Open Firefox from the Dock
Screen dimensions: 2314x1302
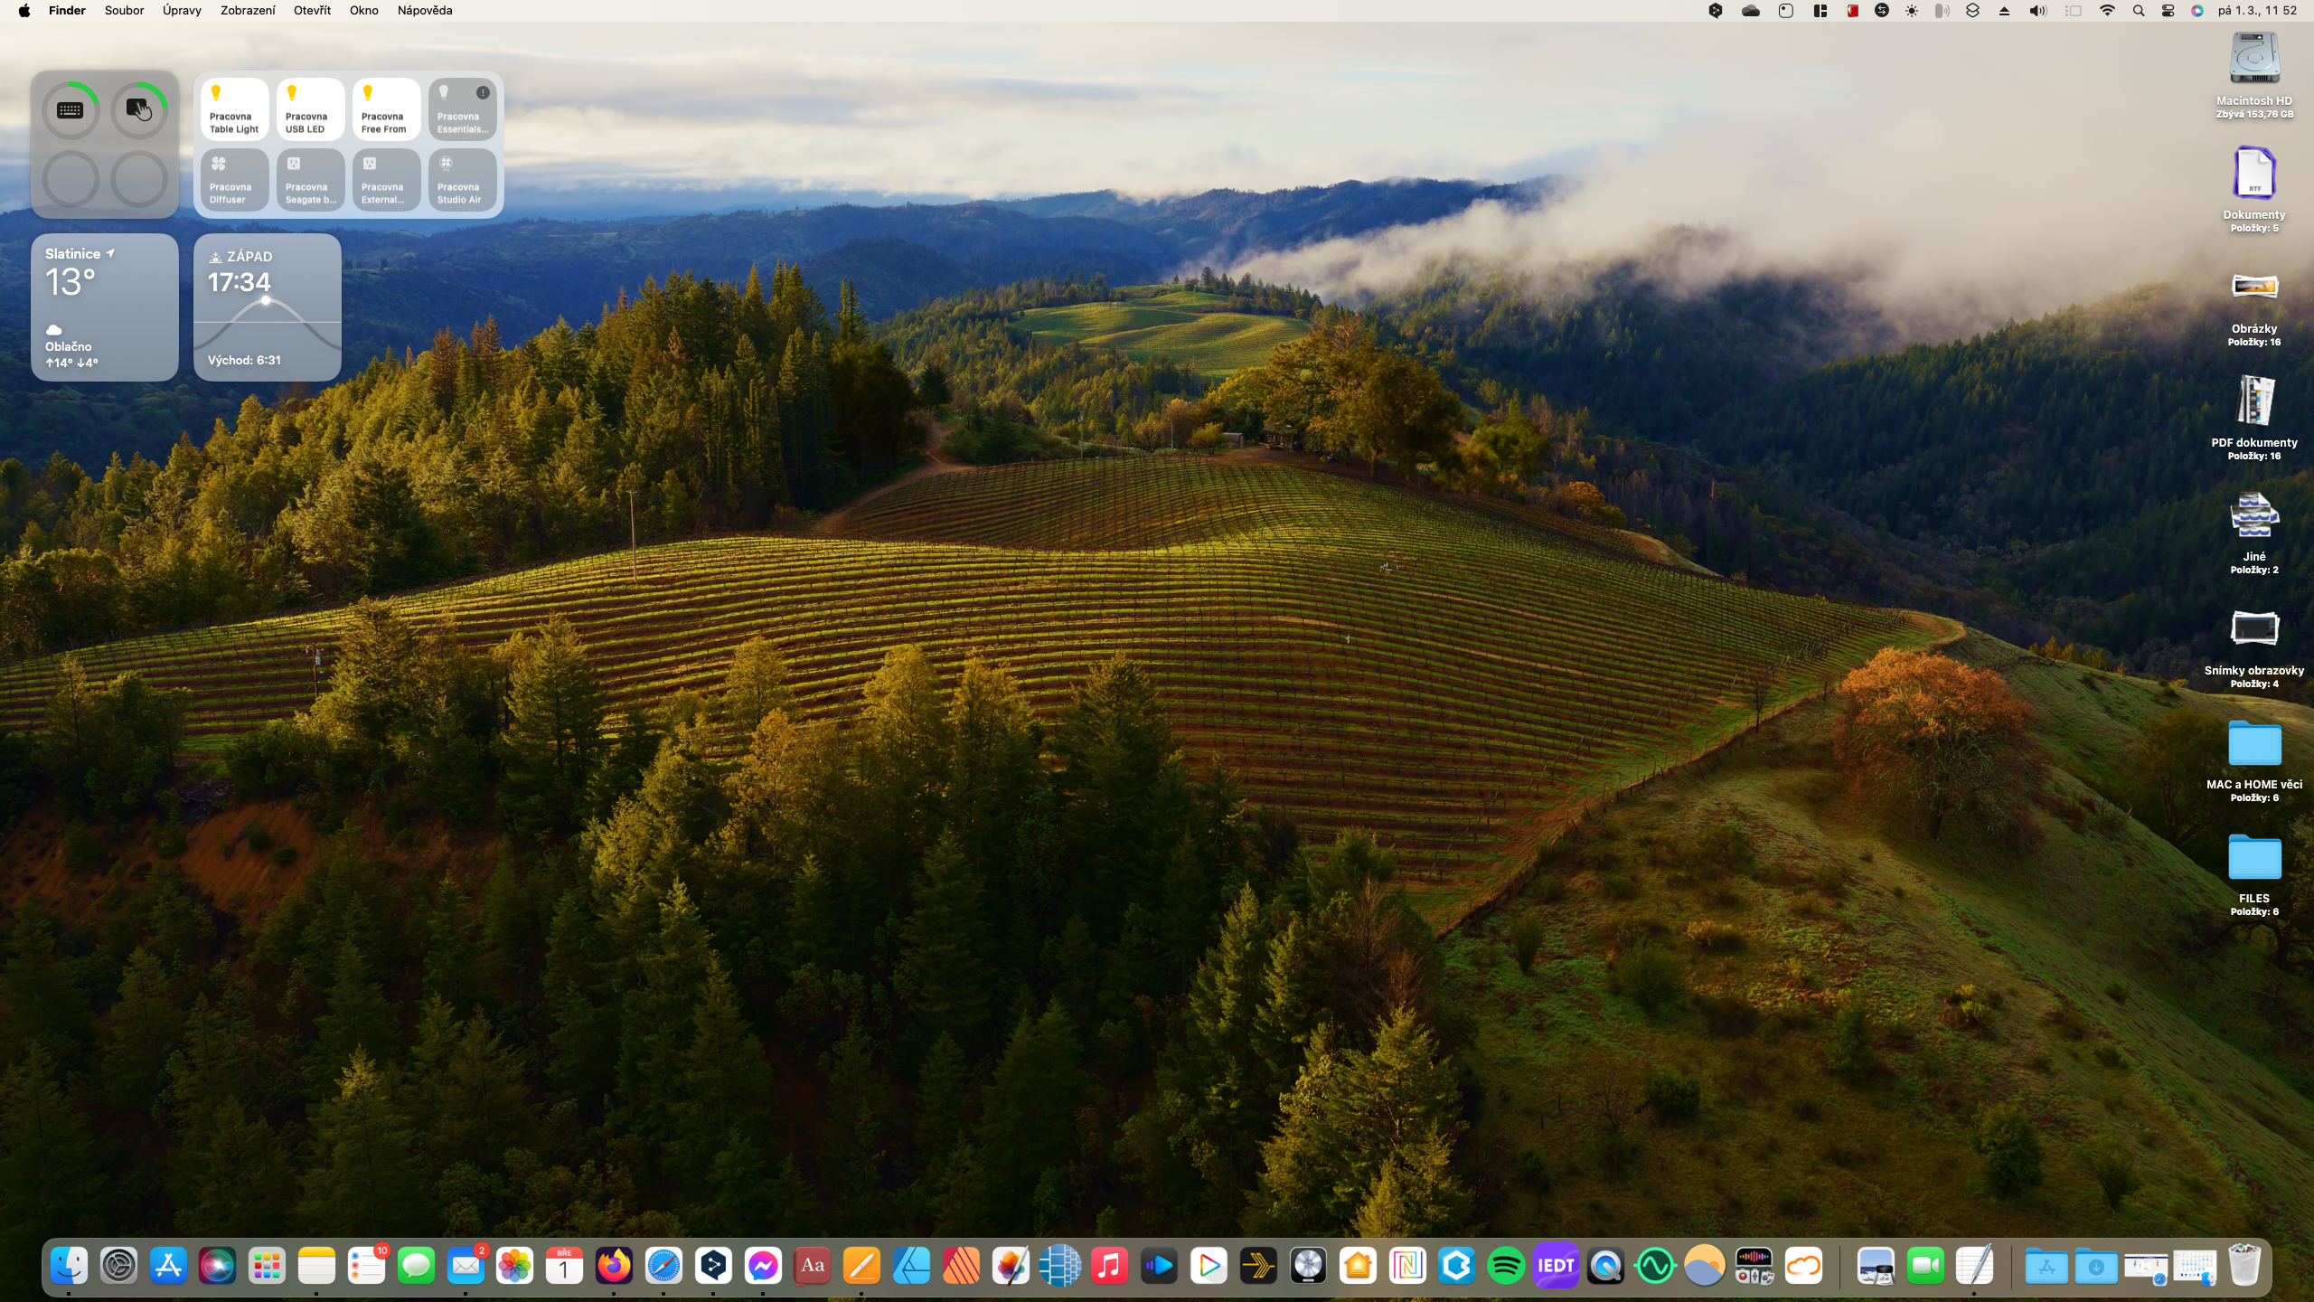(x=614, y=1266)
